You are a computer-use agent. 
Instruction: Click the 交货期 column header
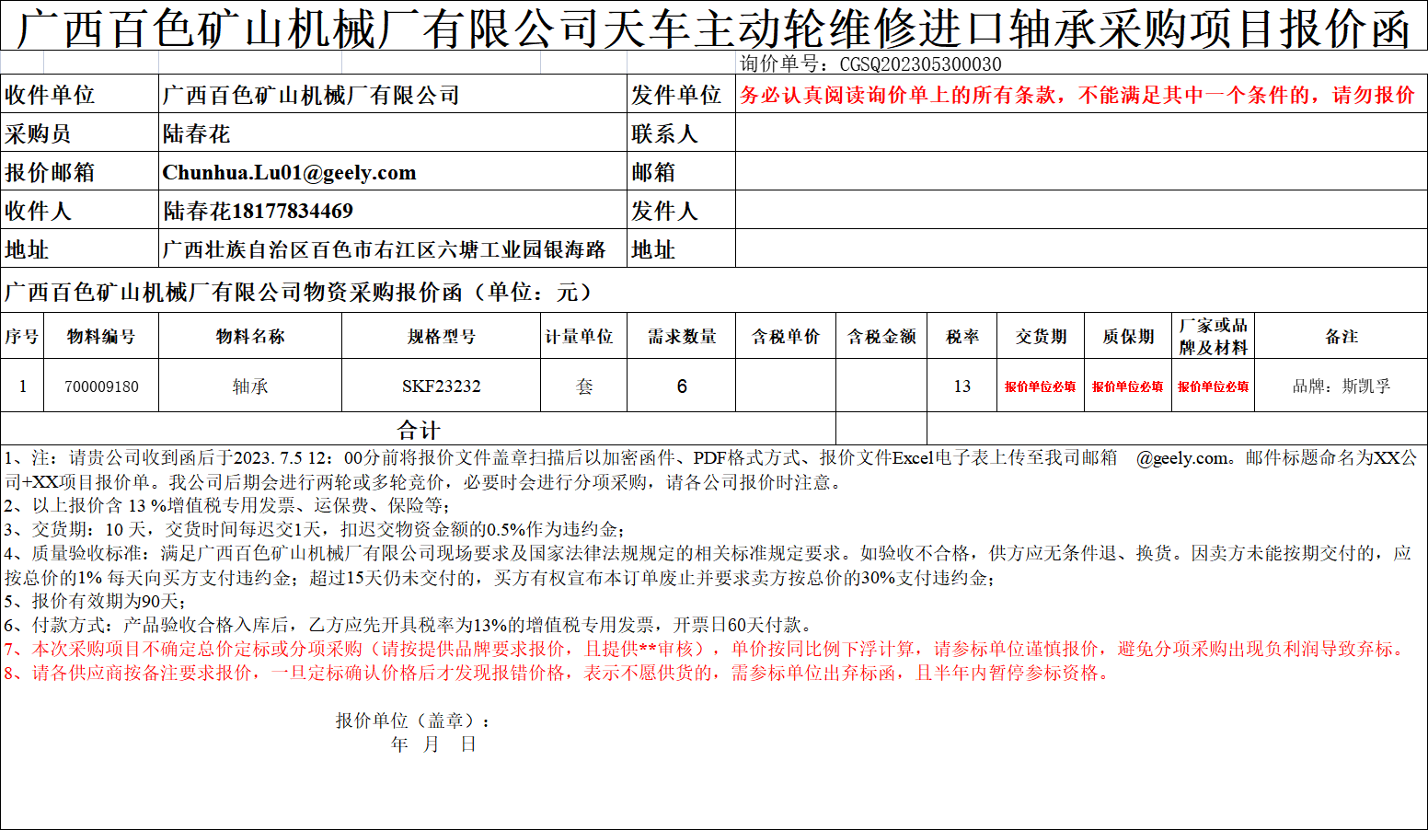coord(1041,336)
